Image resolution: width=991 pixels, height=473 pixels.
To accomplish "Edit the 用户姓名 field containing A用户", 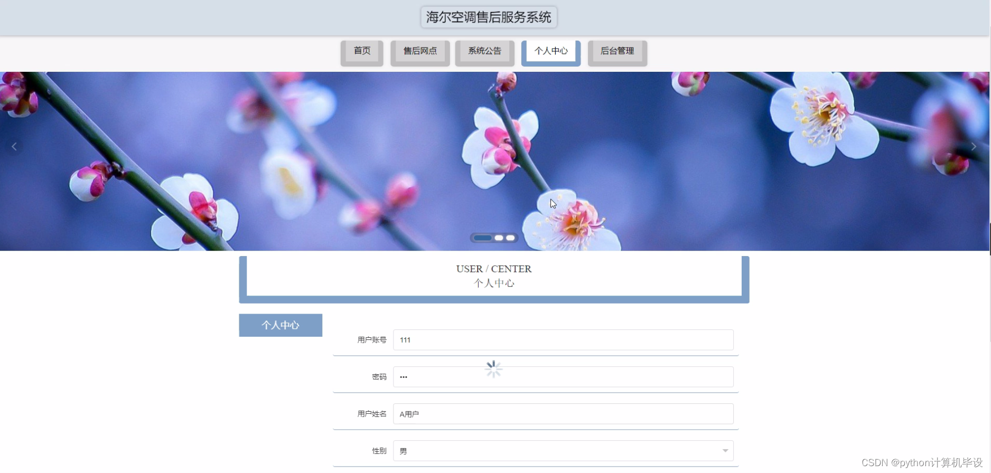I will [563, 414].
